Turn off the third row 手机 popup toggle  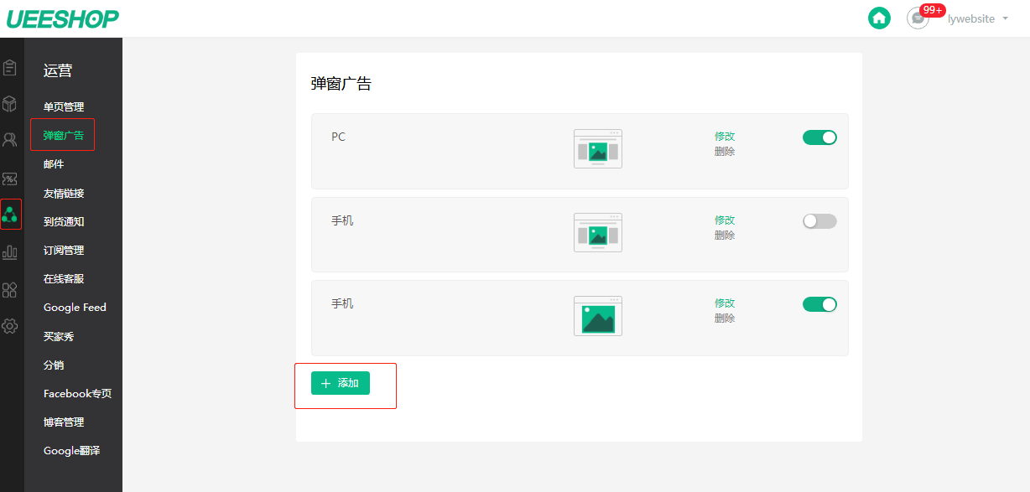coord(819,304)
